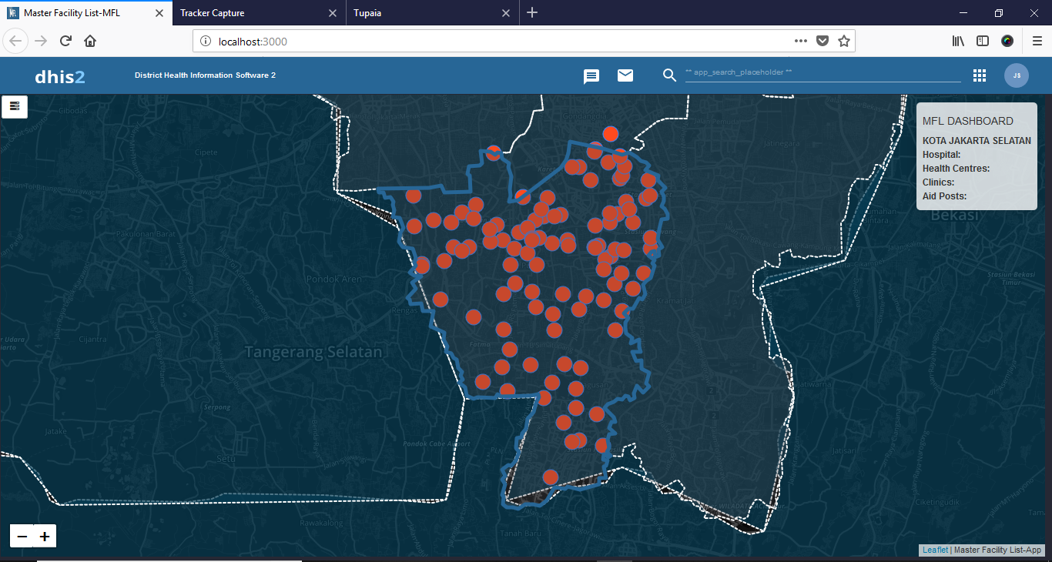This screenshot has width=1052, height=562.
Task: Switch to the Tracker Capture tab
Action: [260, 13]
